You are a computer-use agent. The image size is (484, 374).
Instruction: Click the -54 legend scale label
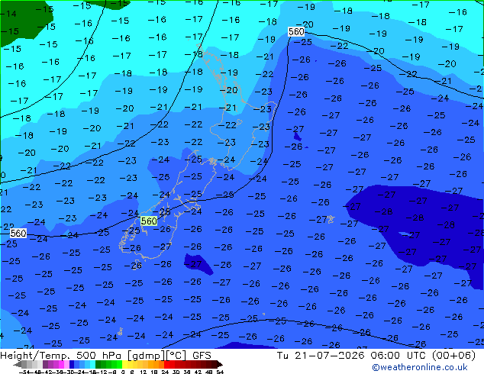tap(24, 372)
